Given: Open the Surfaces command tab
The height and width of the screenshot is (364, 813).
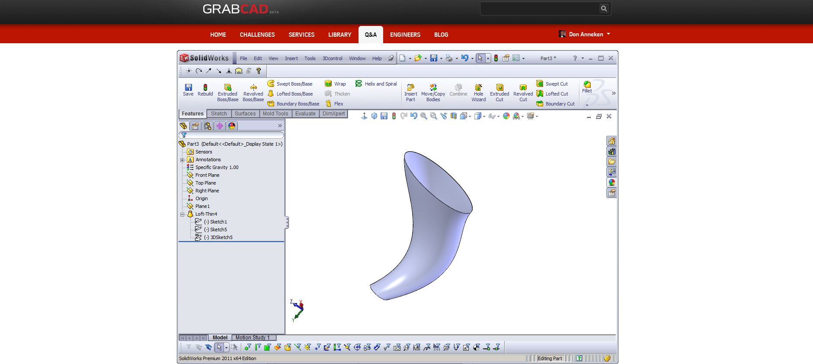Looking at the screenshot, I should [x=245, y=114].
